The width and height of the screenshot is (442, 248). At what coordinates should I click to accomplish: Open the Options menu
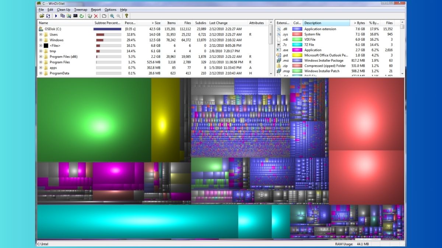pyautogui.click(x=110, y=10)
